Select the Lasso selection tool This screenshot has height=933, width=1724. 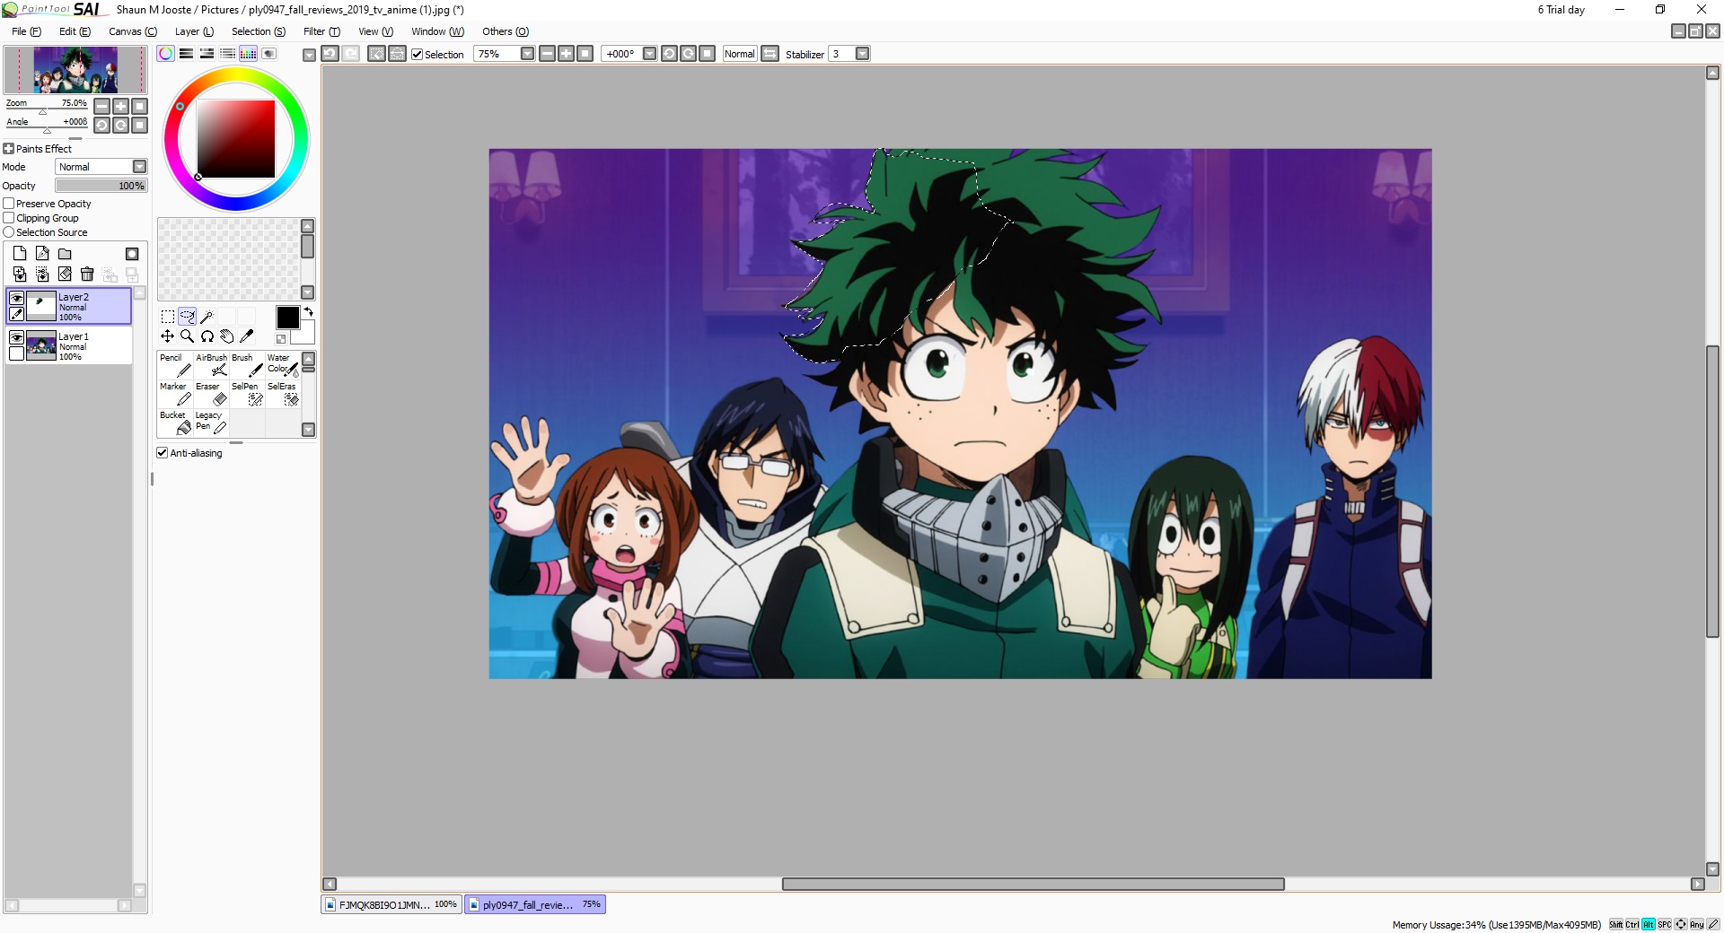[187, 317]
